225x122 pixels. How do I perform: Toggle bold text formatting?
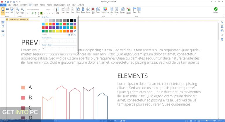(x=27, y=13)
